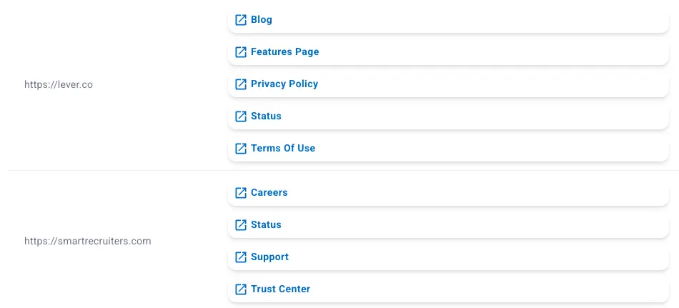
Task: Visit the Privacy Policy link
Action: (x=284, y=84)
